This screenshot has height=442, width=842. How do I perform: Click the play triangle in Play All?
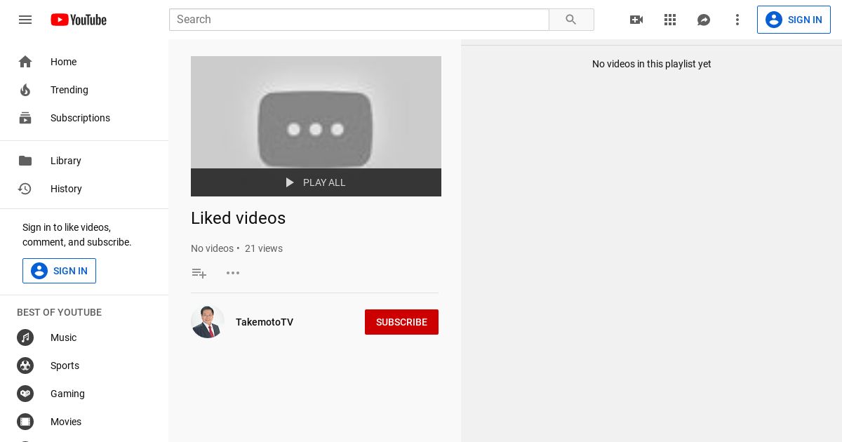pyautogui.click(x=290, y=182)
